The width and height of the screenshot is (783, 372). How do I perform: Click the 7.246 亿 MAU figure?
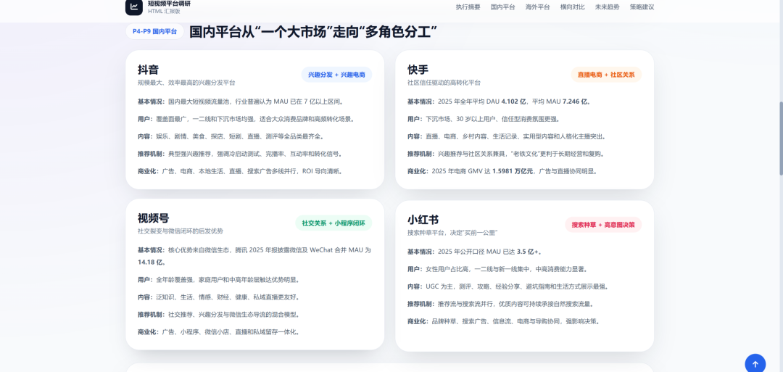[x=576, y=102]
